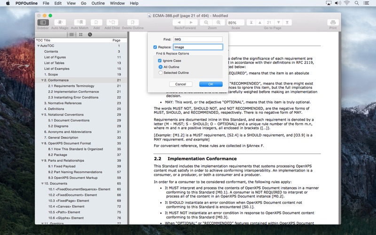This screenshot has height=235, width=376.
Task: Toggle the Ignore Case checkbox
Action: (x=160, y=61)
